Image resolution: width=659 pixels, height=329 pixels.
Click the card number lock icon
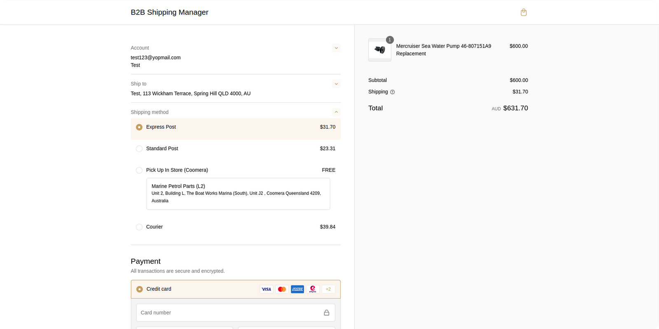pyautogui.click(x=326, y=313)
